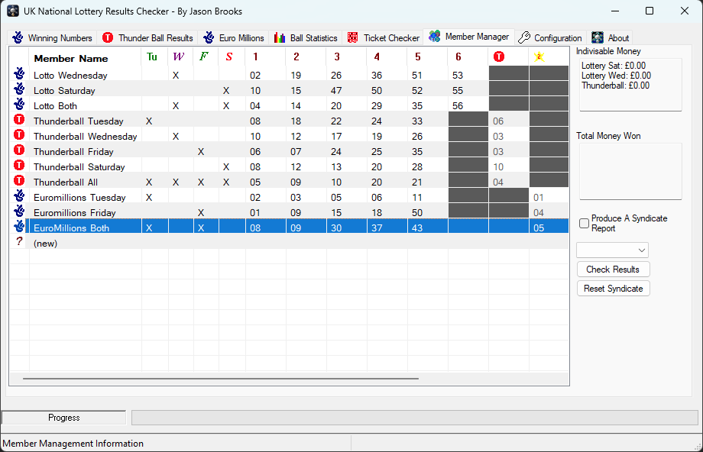Click the Member Manager balls icon
Screen dimensions: 703x452
point(435,36)
